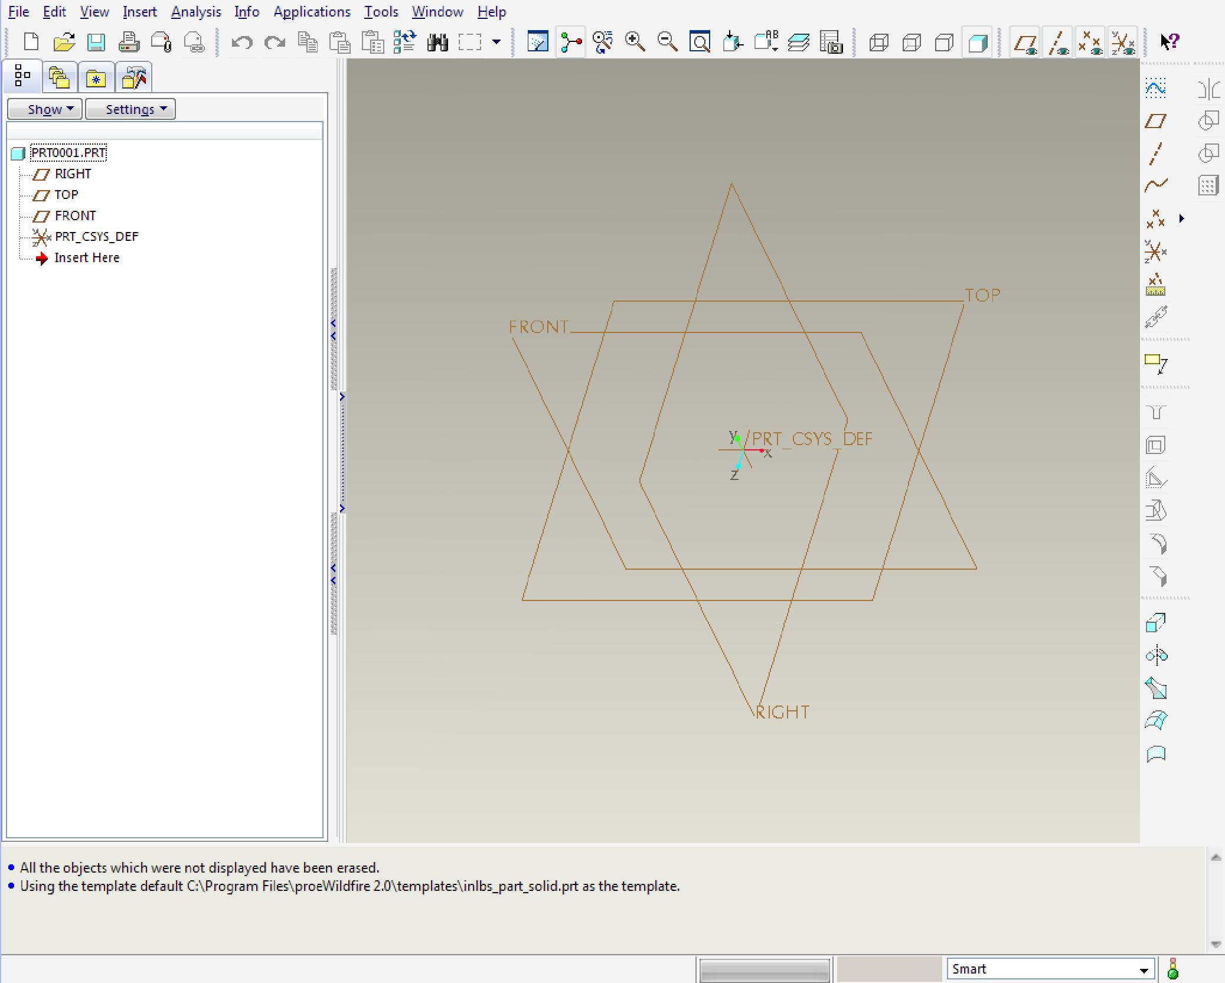Viewport: 1225px width, 983px height.
Task: Select the Boundary Blend tool
Action: [1156, 720]
